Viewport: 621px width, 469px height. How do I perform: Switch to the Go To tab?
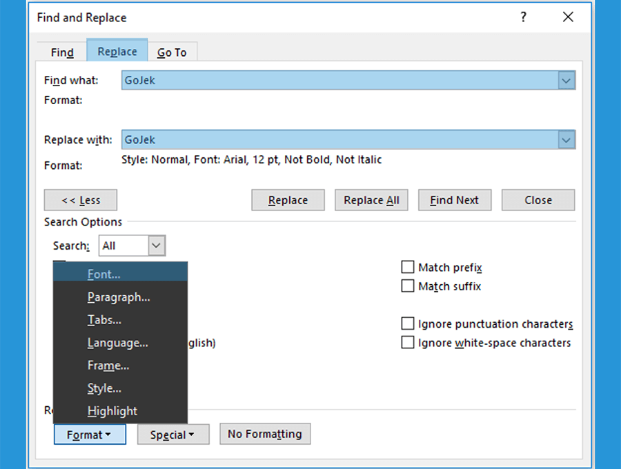172,52
